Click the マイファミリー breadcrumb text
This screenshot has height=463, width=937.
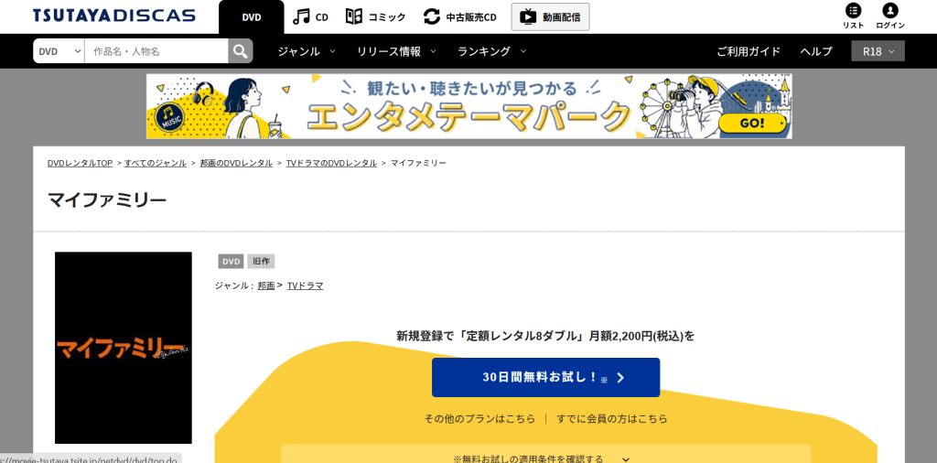pyautogui.click(x=418, y=163)
